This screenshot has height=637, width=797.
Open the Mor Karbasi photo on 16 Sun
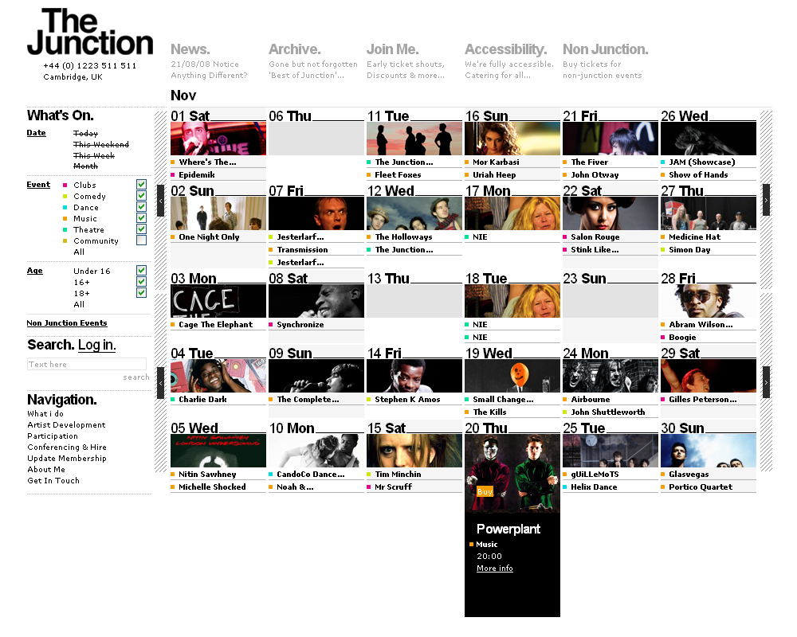pyautogui.click(x=512, y=139)
